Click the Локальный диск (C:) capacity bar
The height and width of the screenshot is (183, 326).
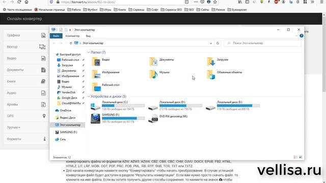coord(123,106)
